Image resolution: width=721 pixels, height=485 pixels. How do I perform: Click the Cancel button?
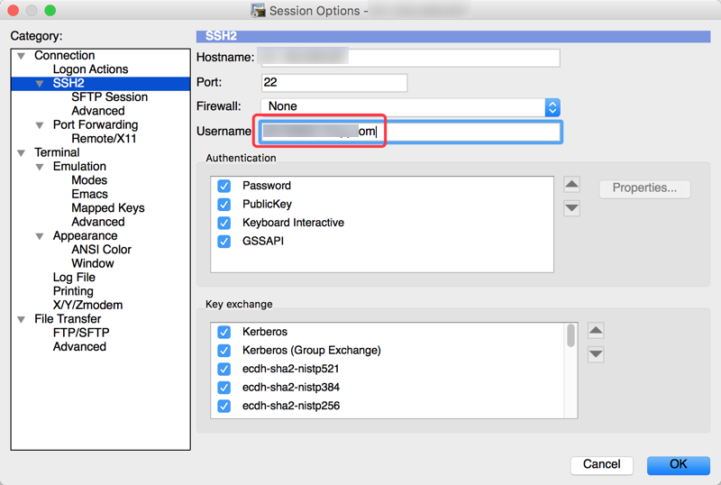[x=601, y=464]
